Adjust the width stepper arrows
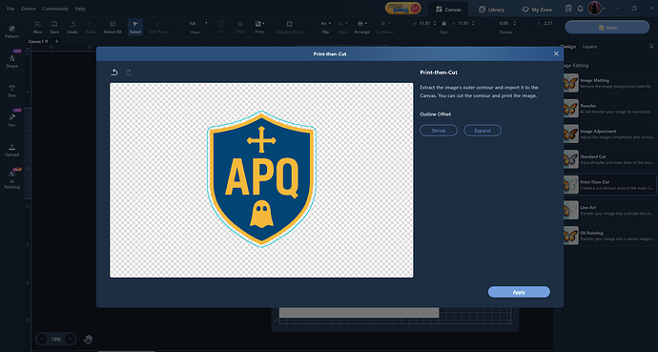The image size is (658, 352). (x=435, y=24)
